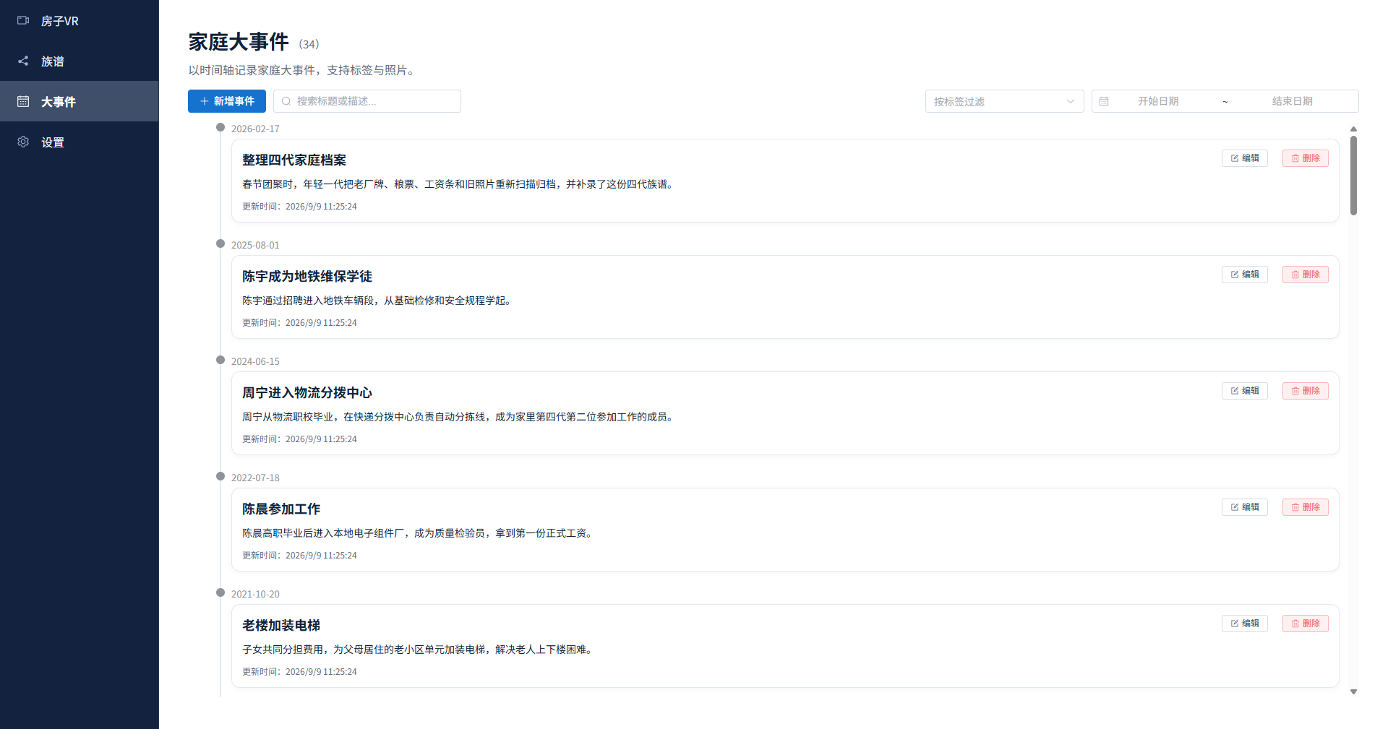Click the 2025-08-01 timeline dot
The width and height of the screenshot is (1388, 729).
220,243
